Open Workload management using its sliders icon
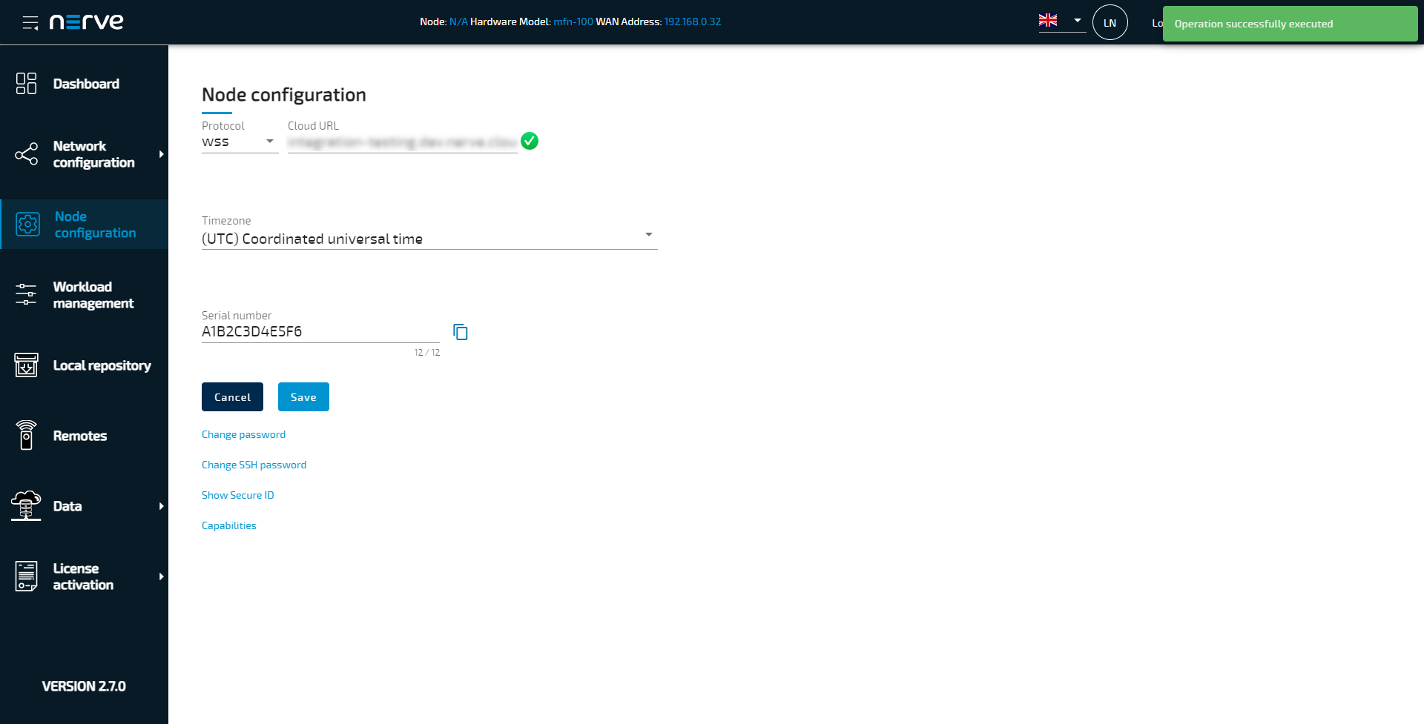 (26, 294)
